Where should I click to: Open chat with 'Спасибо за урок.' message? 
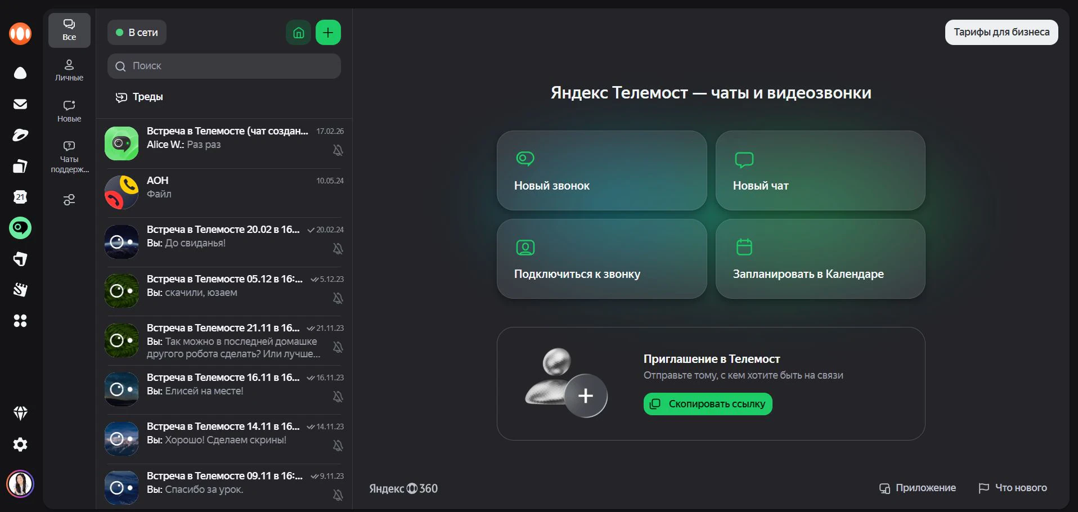(224, 487)
